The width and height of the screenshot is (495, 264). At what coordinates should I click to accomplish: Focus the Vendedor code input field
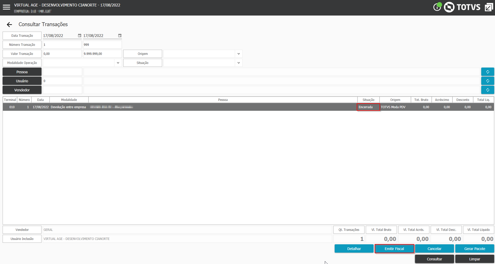[x=63, y=90]
